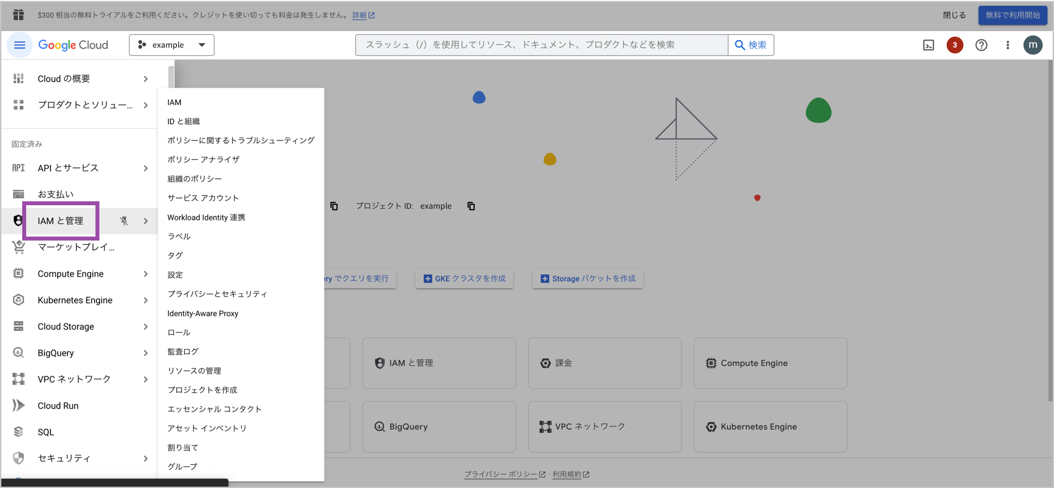
Task: Click the 検索 search button
Action: point(751,45)
